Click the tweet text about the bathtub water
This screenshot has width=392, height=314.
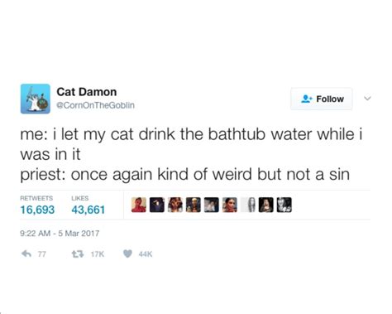191,154
